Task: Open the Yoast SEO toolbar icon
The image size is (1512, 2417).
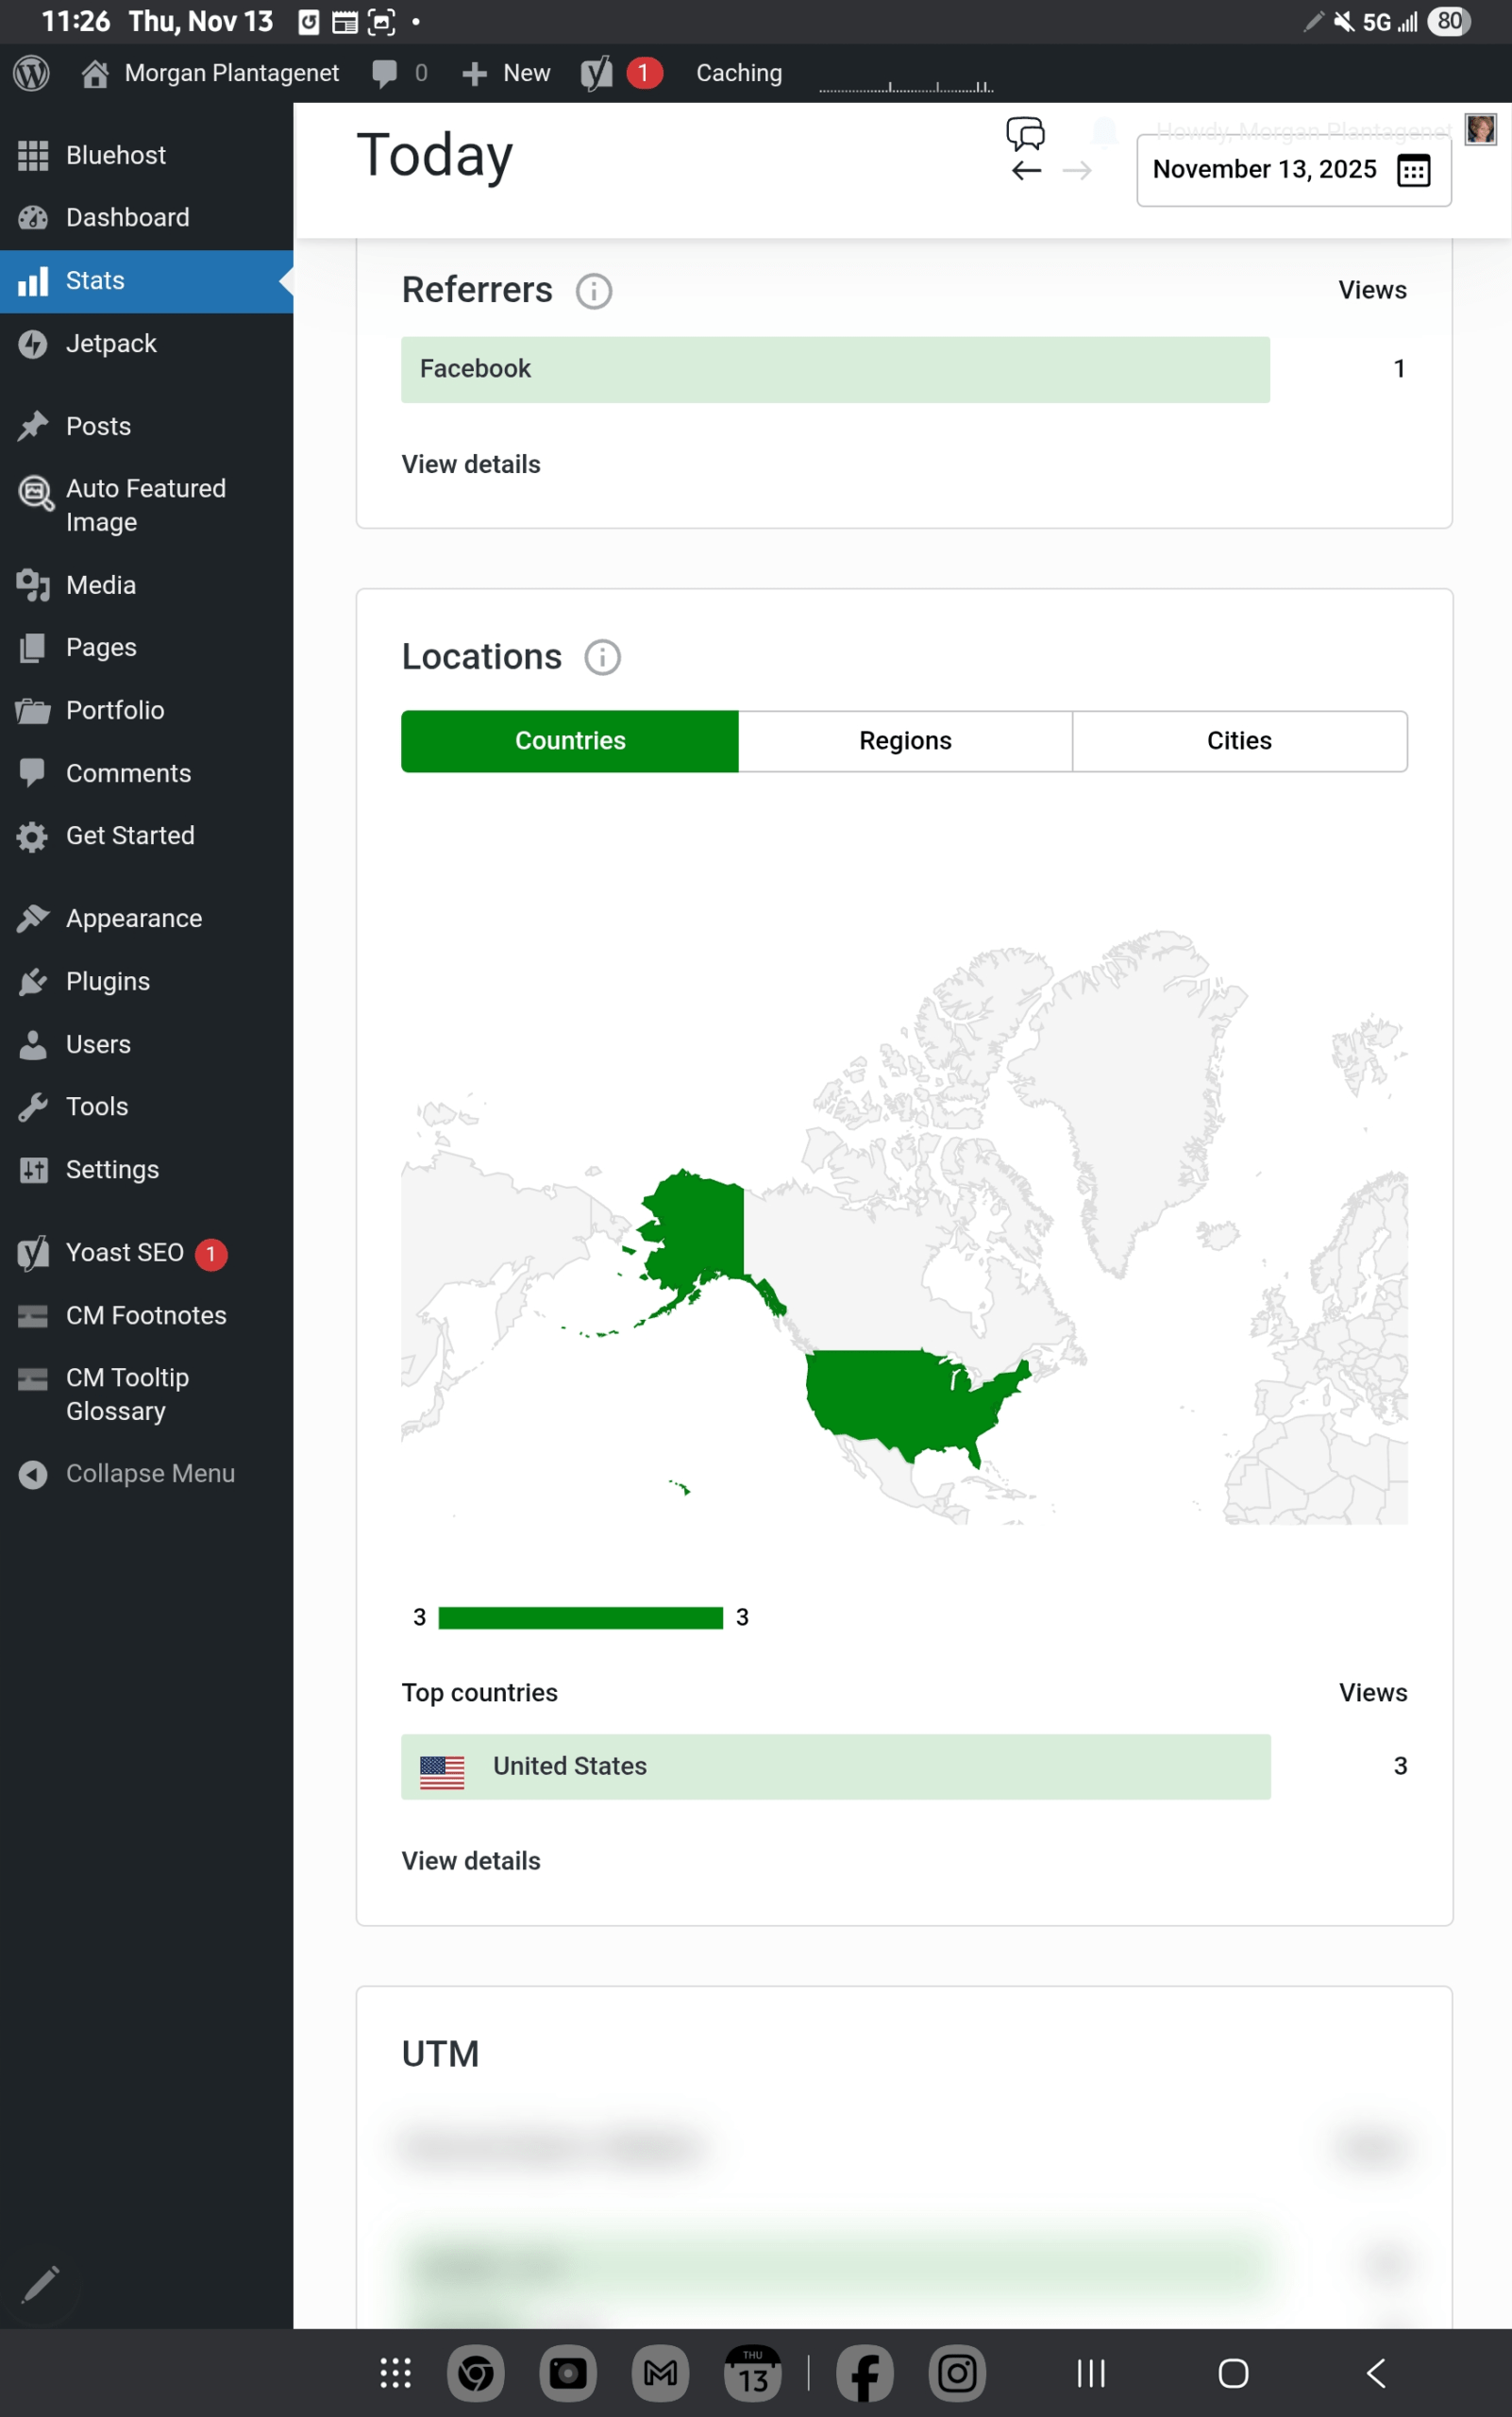Action: (597, 73)
